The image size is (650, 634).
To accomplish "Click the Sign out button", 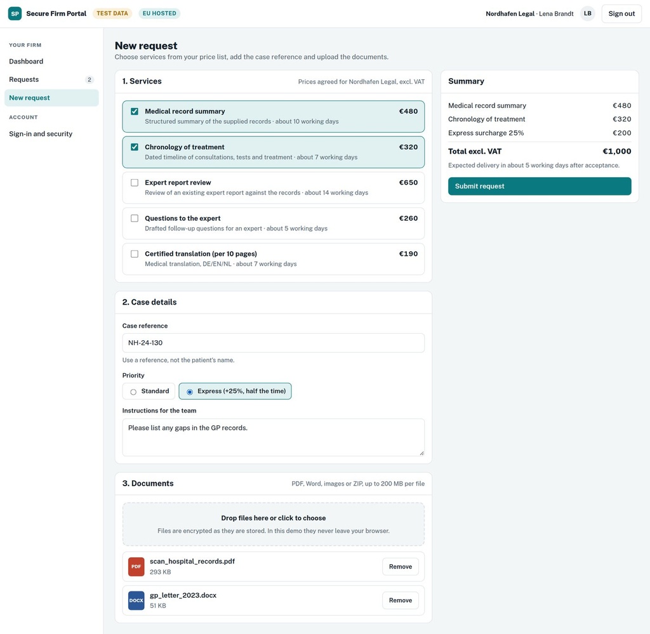I will pyautogui.click(x=621, y=14).
